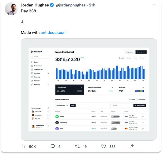The height and width of the screenshot is (154, 162).
Task: Click the sidebar Search field
Action: point(40,57)
